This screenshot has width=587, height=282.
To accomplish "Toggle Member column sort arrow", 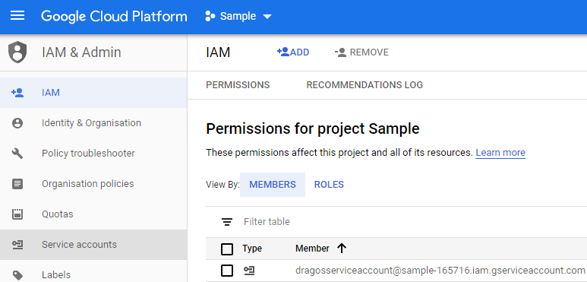I will pyautogui.click(x=341, y=248).
